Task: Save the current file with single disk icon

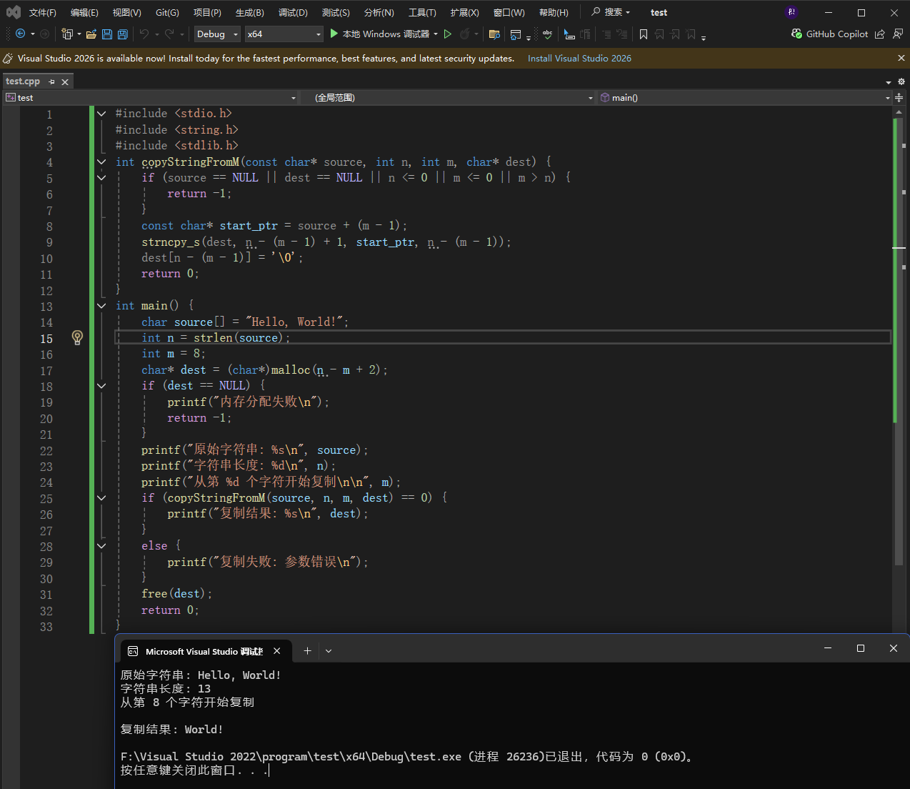Action: pyautogui.click(x=107, y=34)
